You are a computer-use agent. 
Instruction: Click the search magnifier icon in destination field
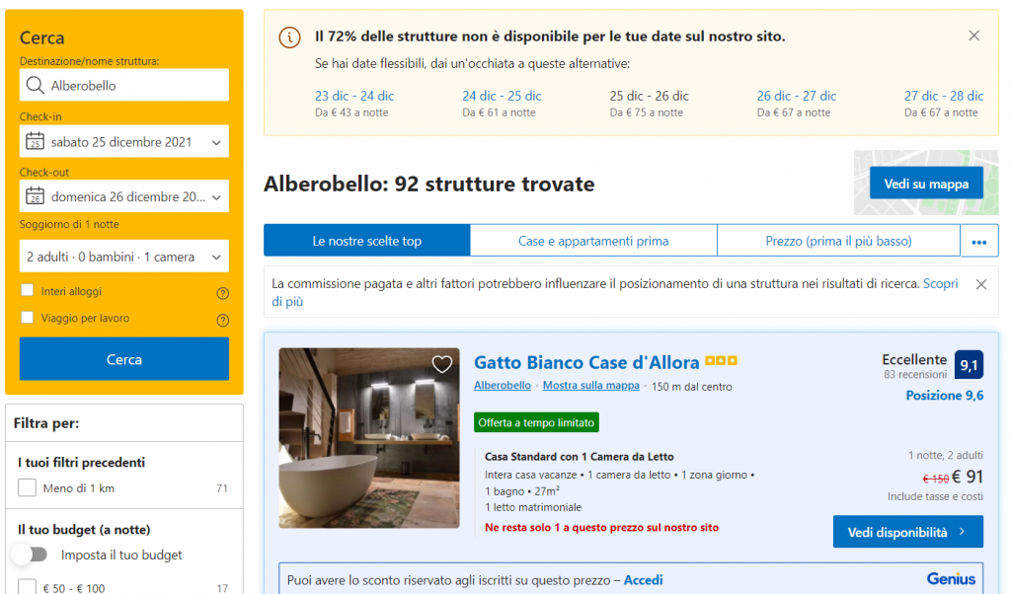click(x=36, y=85)
